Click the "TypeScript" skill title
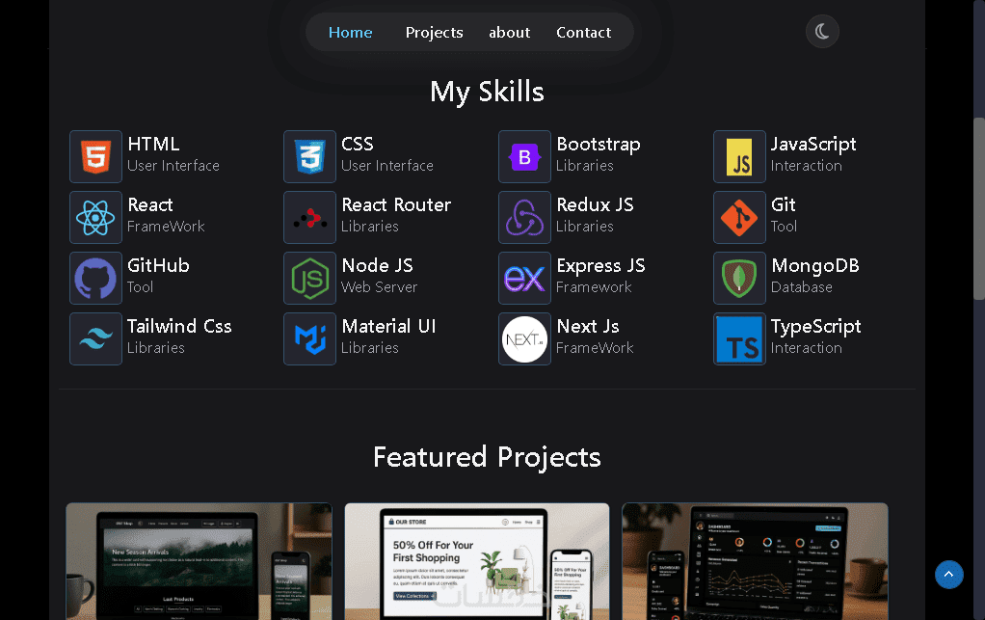 click(x=816, y=327)
